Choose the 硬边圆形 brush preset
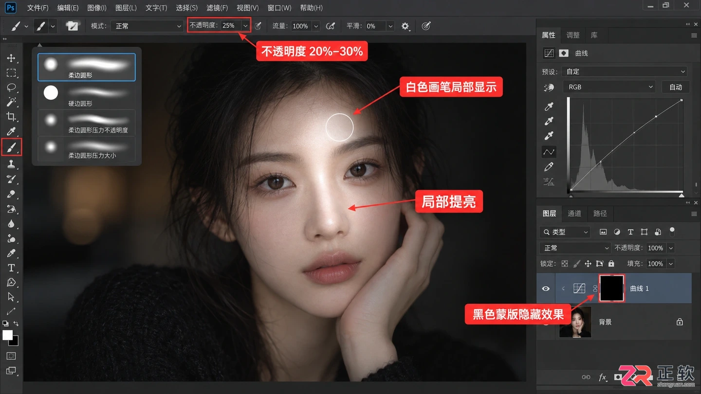 coord(87,95)
